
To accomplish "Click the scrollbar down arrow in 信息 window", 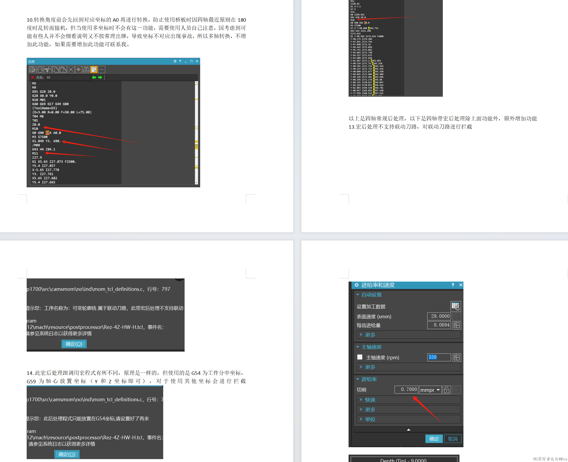I will point(196,183).
